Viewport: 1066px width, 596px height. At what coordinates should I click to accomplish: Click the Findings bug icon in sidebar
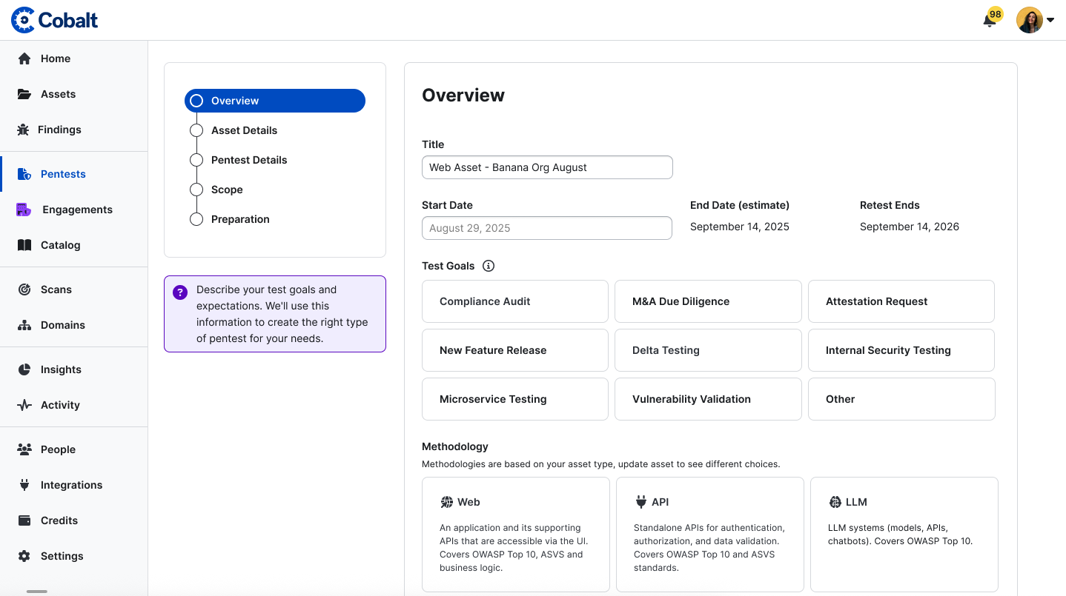click(x=24, y=130)
